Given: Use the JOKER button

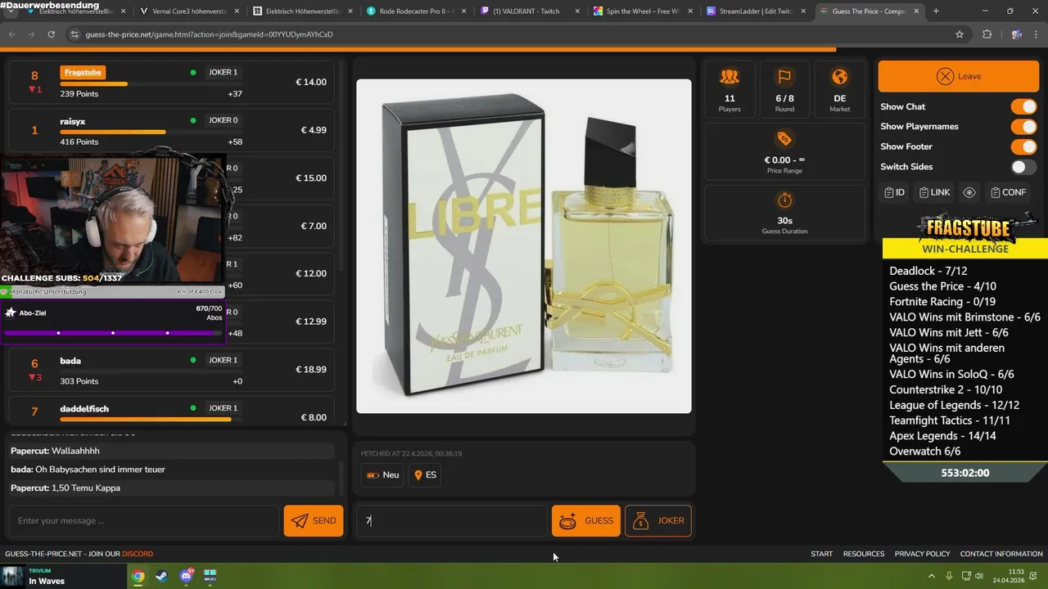Looking at the screenshot, I should 658,521.
